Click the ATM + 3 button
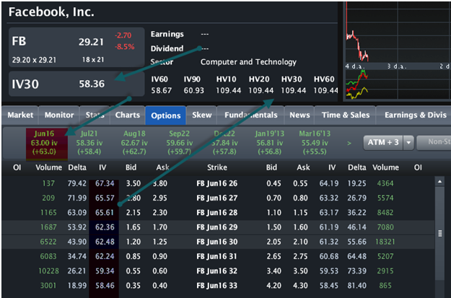451x298 pixels. [383, 142]
